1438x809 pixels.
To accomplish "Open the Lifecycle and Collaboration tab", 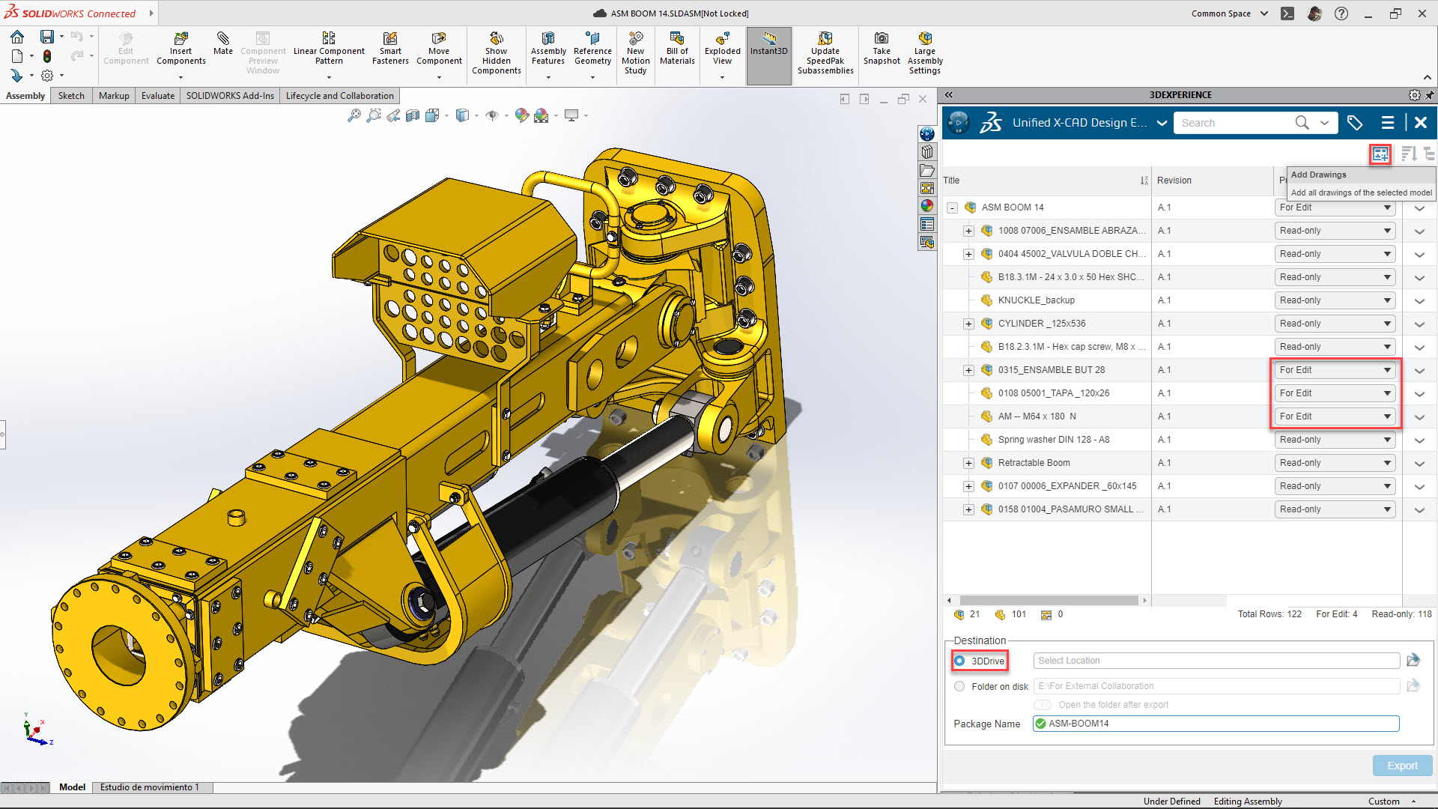I will tap(339, 96).
